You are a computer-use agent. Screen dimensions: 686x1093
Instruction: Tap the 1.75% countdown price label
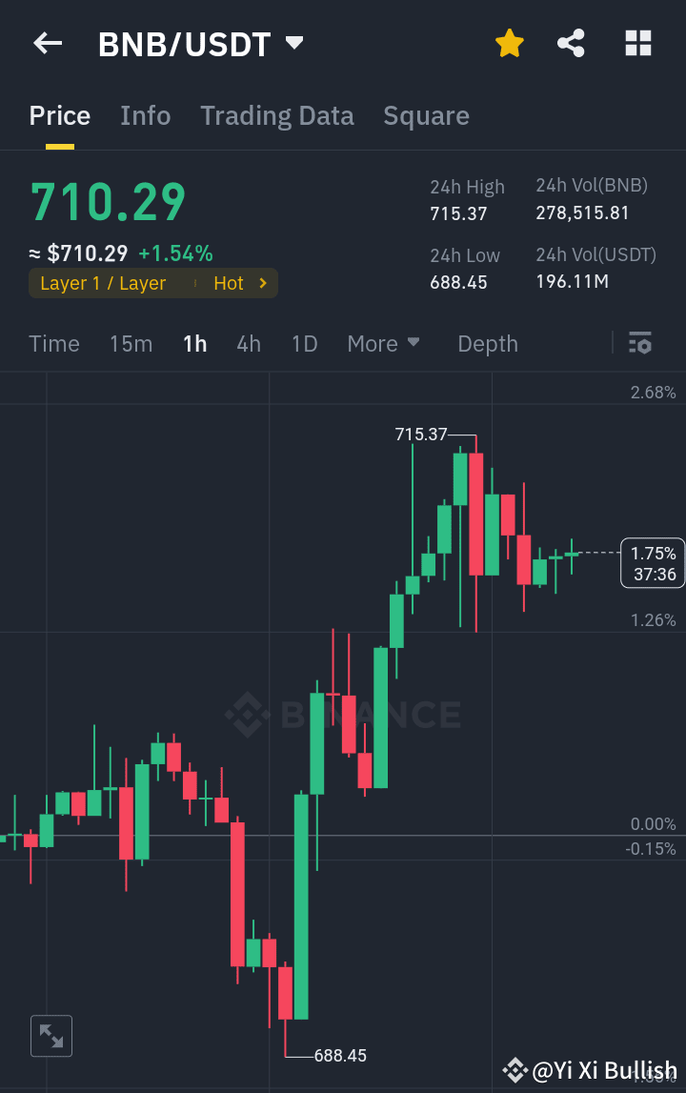654,562
